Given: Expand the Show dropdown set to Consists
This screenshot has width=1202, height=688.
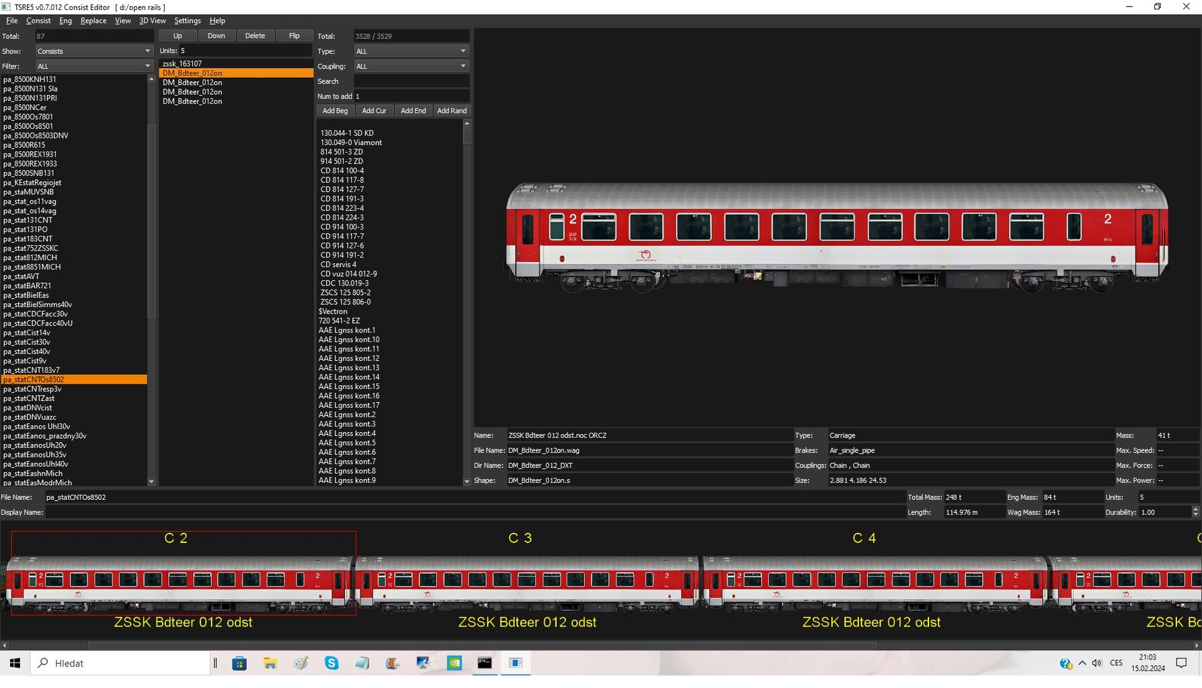Looking at the screenshot, I should click(x=94, y=51).
